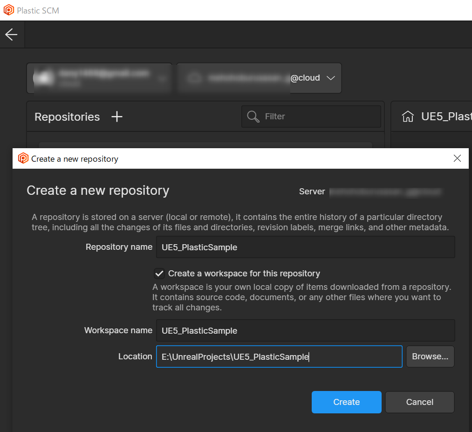
Task: Open the home icon next to UE5_Plast
Action: coord(408,116)
